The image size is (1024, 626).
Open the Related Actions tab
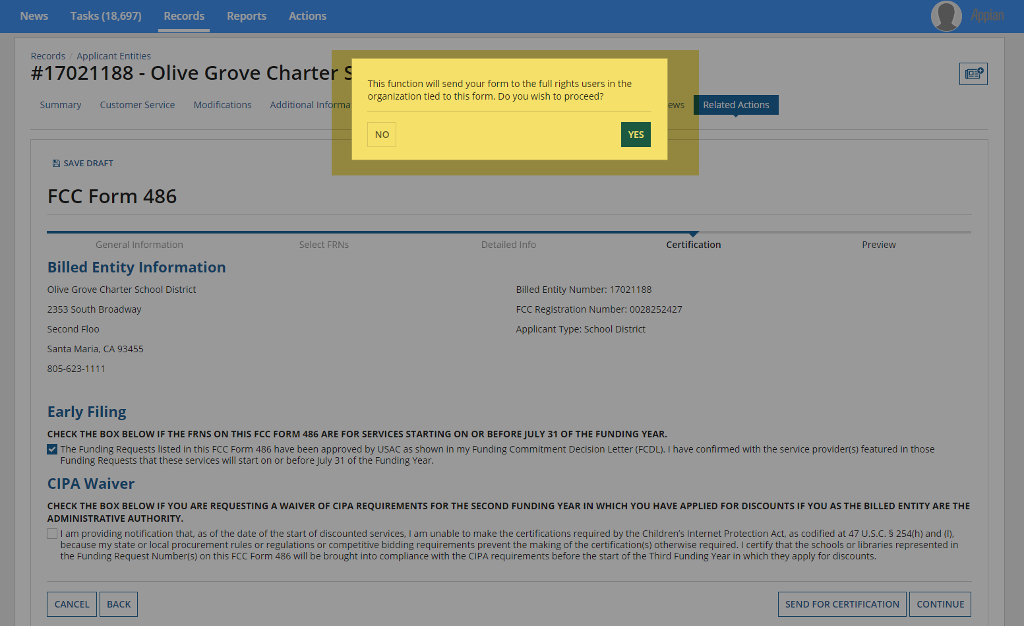(x=736, y=105)
